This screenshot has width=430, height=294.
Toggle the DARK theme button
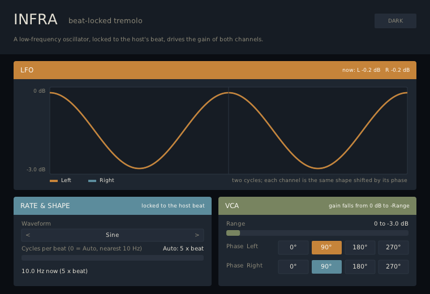[x=395, y=21]
